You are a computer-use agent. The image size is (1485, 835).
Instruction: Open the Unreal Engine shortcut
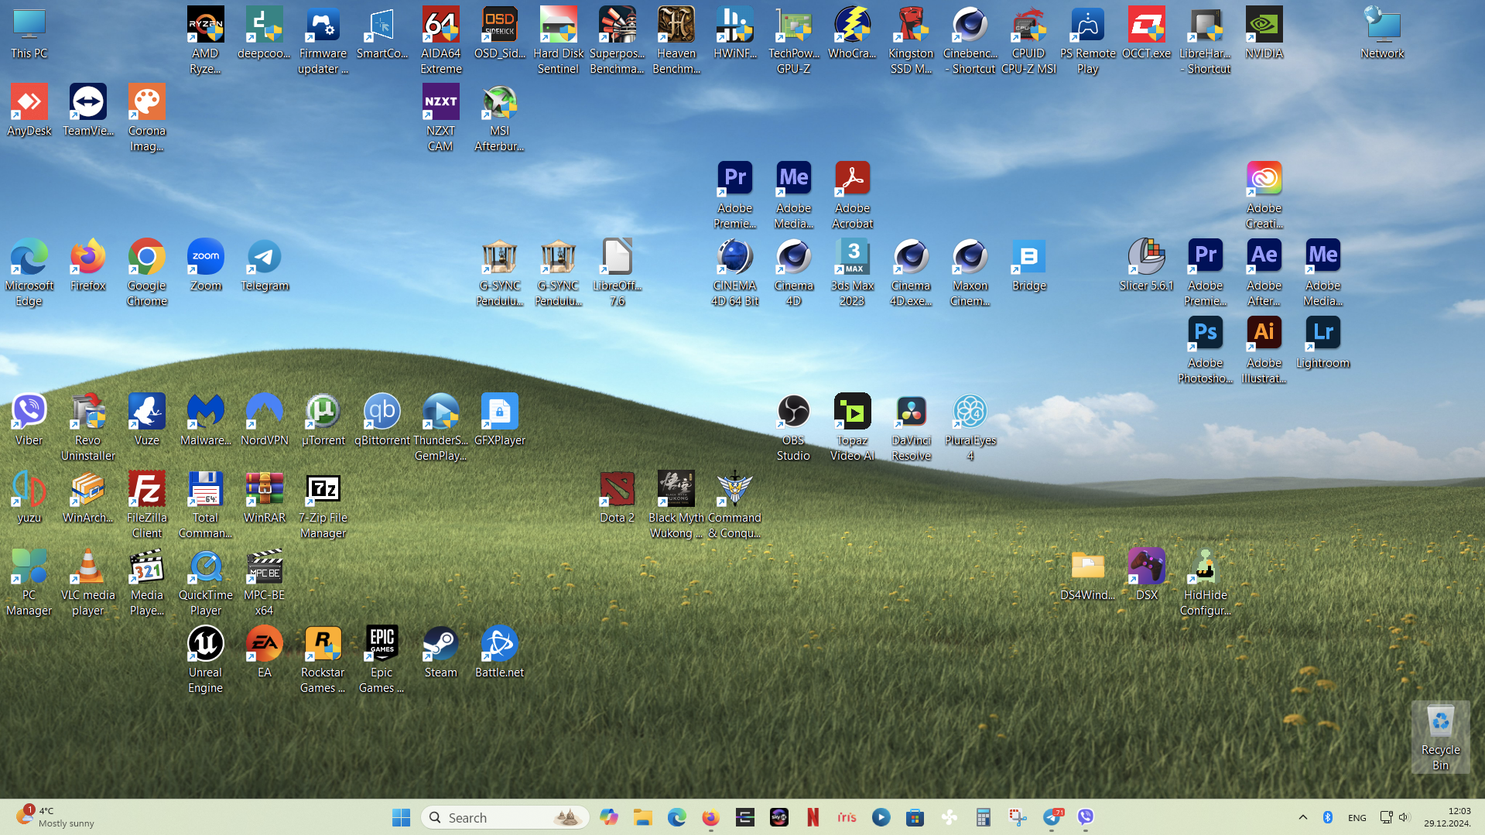[x=205, y=644]
